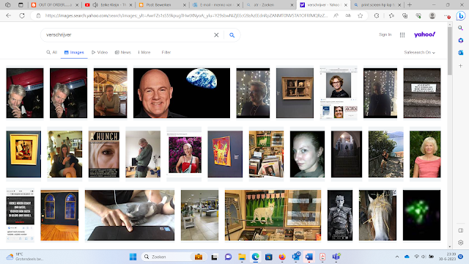The image size is (469, 264).
Task: Switch to the News results tab
Action: pos(123,52)
